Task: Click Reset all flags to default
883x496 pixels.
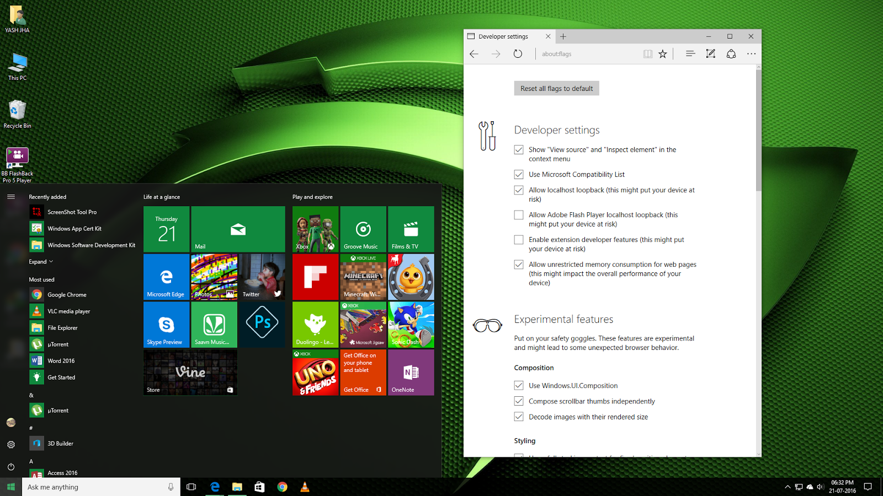Action: pos(556,88)
